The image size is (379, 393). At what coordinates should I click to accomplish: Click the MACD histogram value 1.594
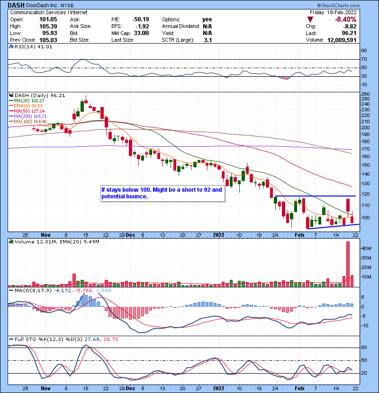pyautogui.click(x=103, y=291)
